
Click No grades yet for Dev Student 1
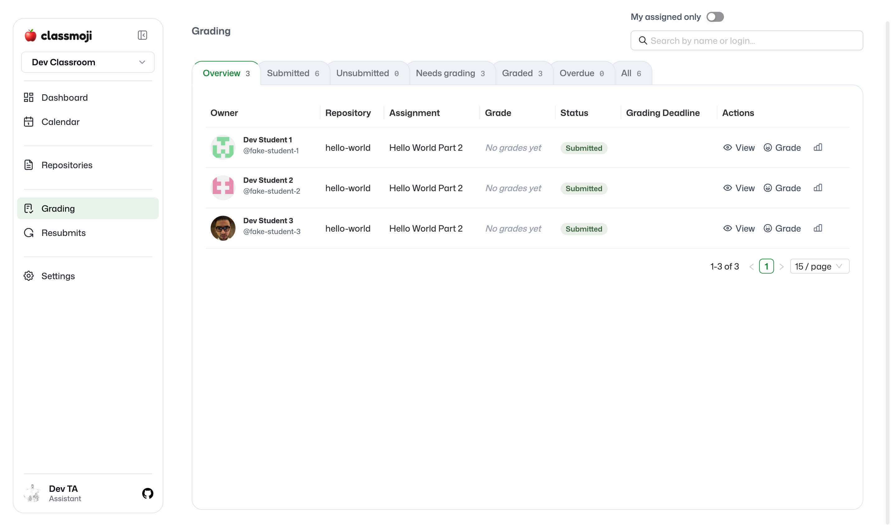tap(513, 147)
